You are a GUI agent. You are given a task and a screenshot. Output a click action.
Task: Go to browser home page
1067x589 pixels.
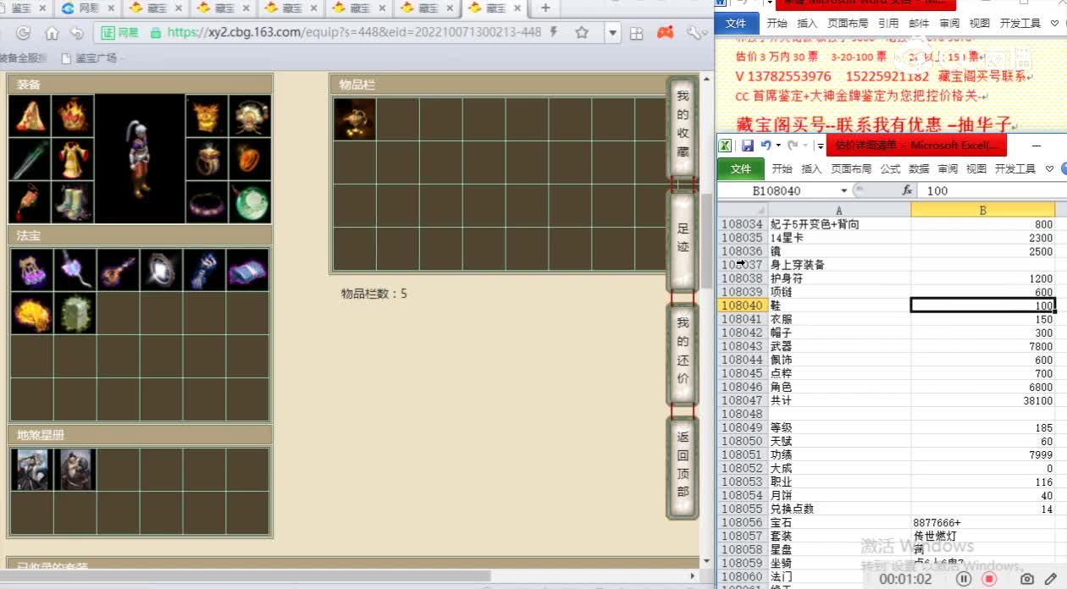point(52,33)
